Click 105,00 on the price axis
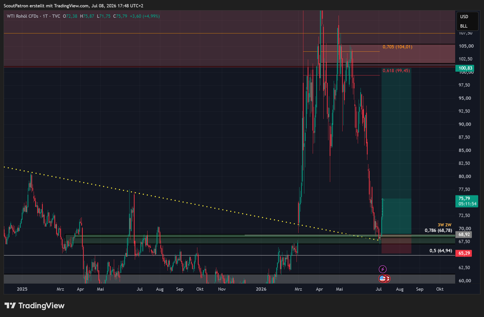This screenshot has height=317, width=484. [x=466, y=46]
